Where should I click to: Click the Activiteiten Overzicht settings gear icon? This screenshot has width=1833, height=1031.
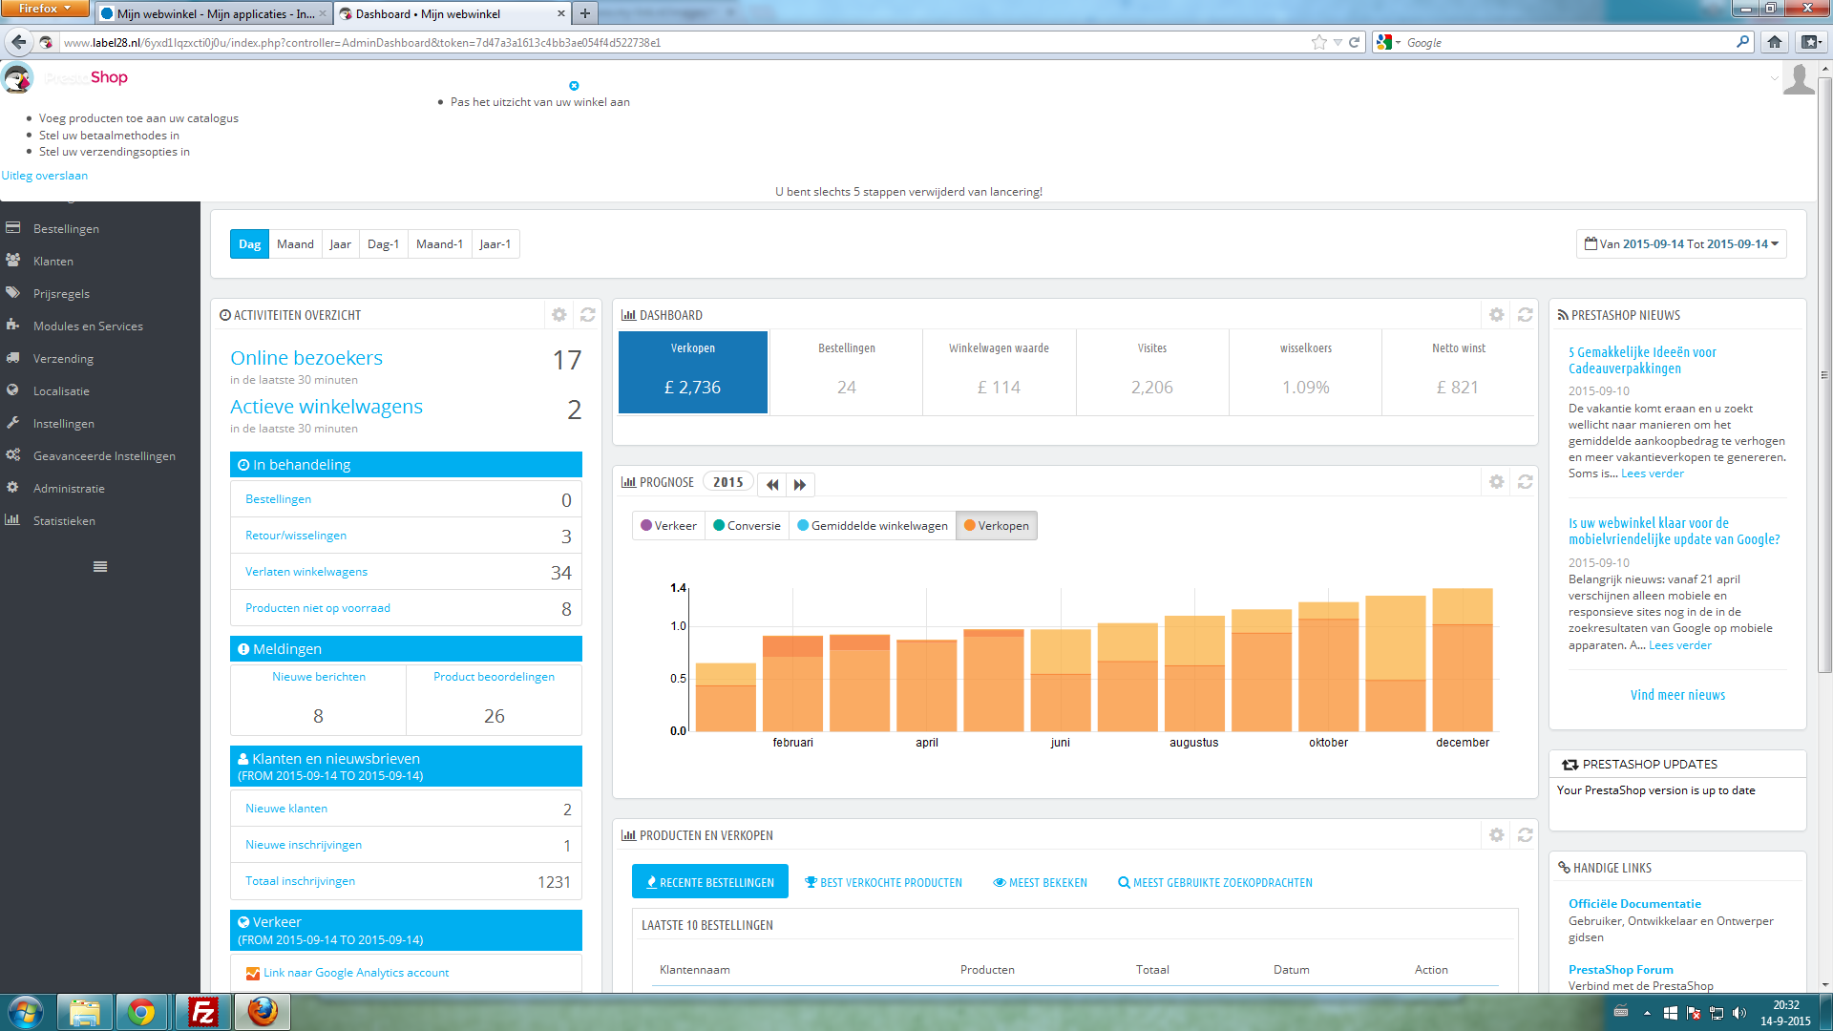pyautogui.click(x=559, y=315)
